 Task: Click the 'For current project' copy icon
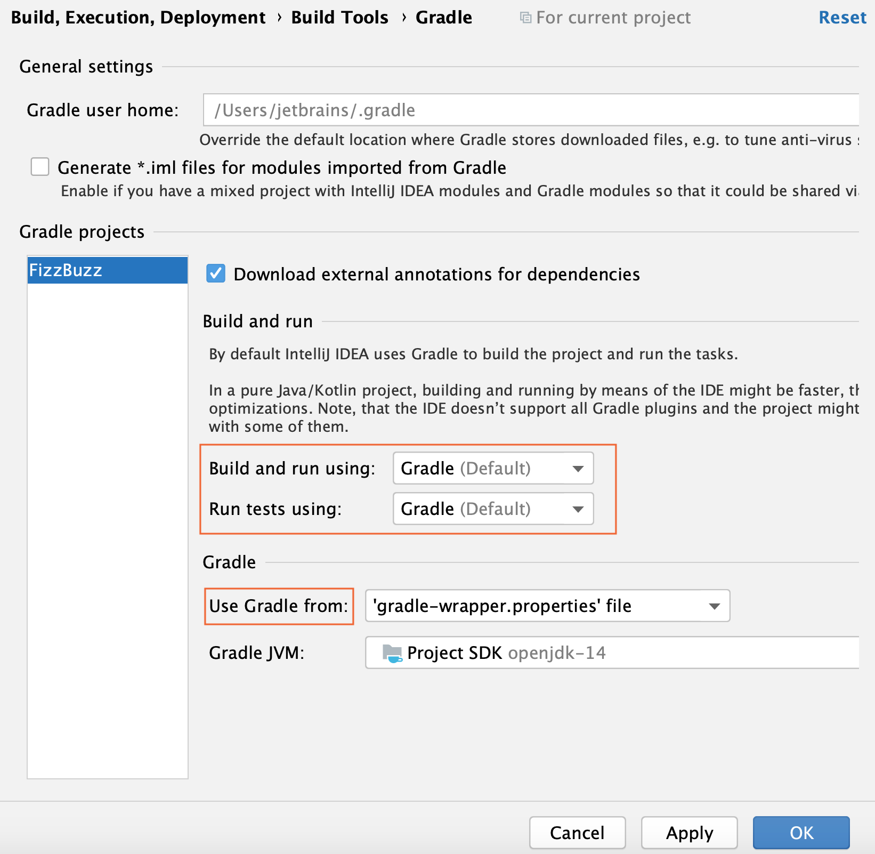point(525,18)
